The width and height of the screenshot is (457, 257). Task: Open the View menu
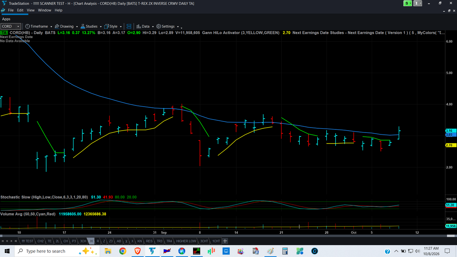pos(31,10)
